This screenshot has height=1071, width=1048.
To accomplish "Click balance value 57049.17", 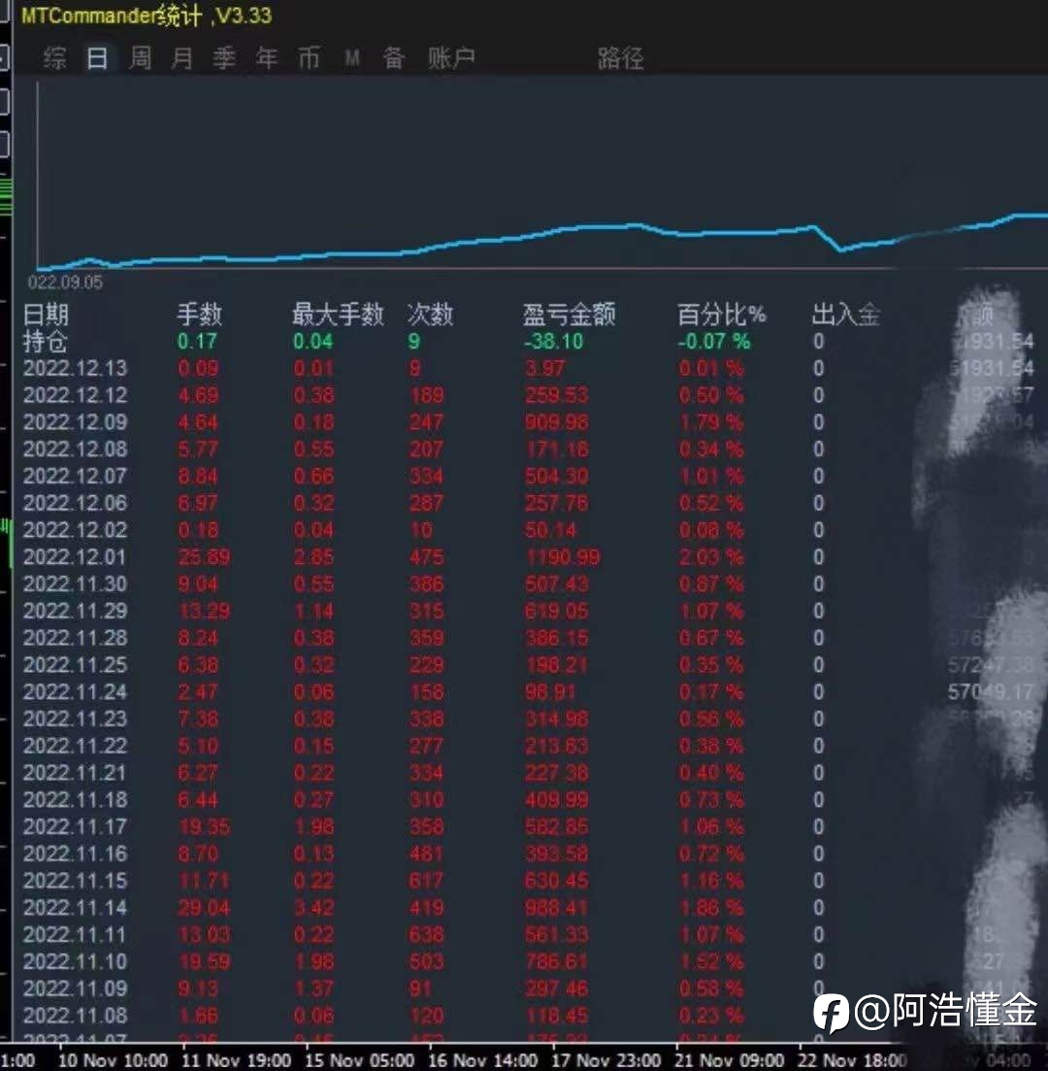I will coord(991,692).
